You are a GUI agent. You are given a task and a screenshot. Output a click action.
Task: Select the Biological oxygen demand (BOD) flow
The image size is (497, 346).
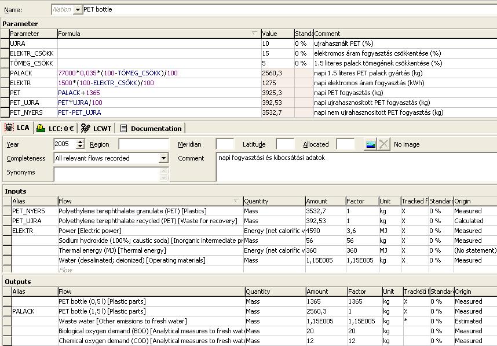coord(152,331)
